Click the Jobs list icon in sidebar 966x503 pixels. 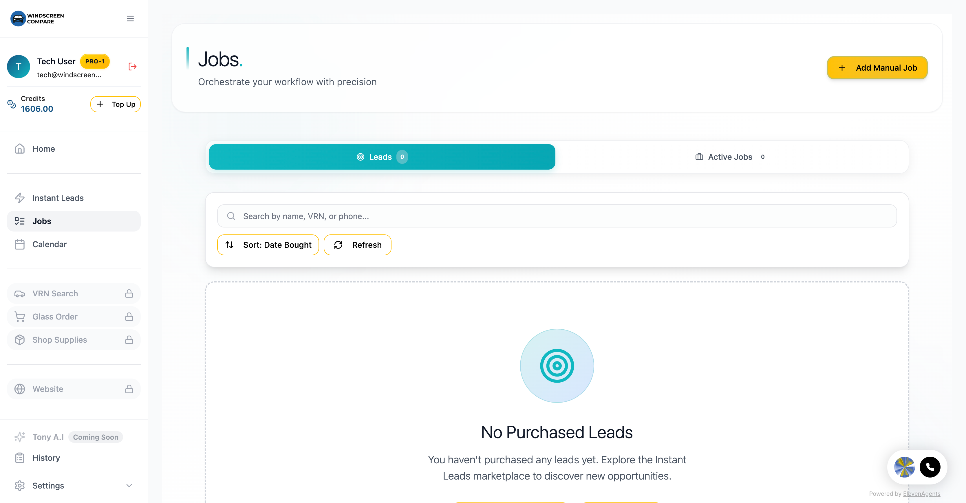tap(19, 221)
